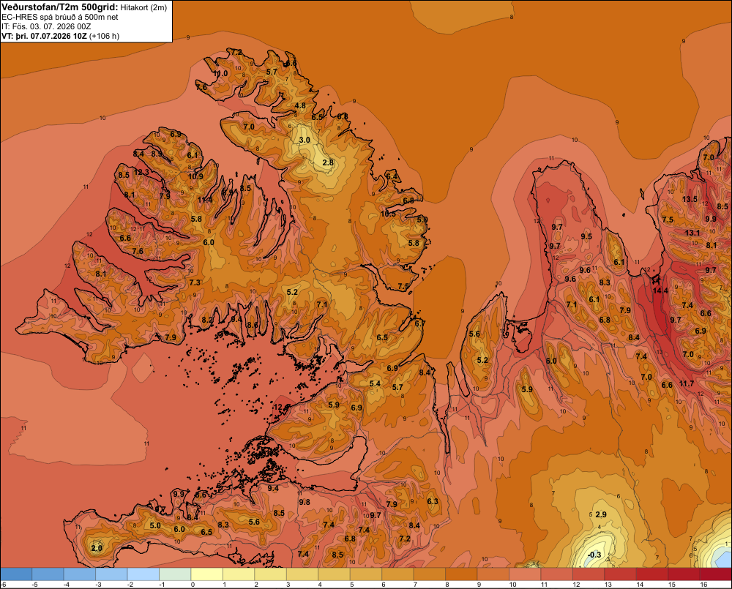The height and width of the screenshot is (589, 732).
Task: Click the -0.3 temperature value on glacier
Action: [594, 555]
